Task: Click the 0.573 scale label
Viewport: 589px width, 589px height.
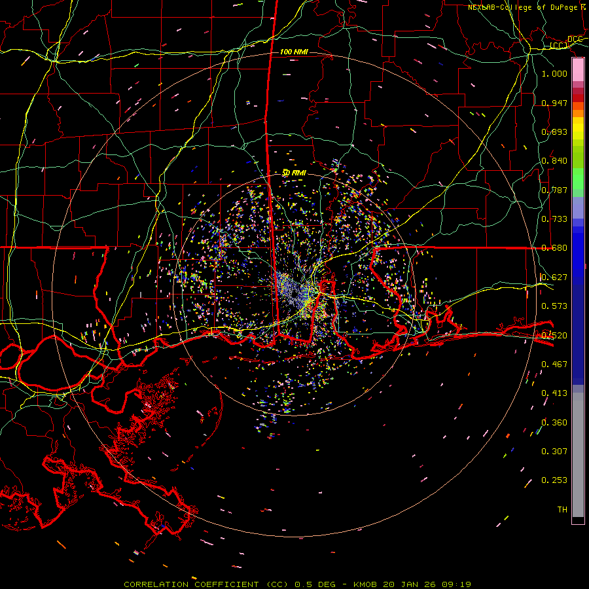Action: [554, 306]
